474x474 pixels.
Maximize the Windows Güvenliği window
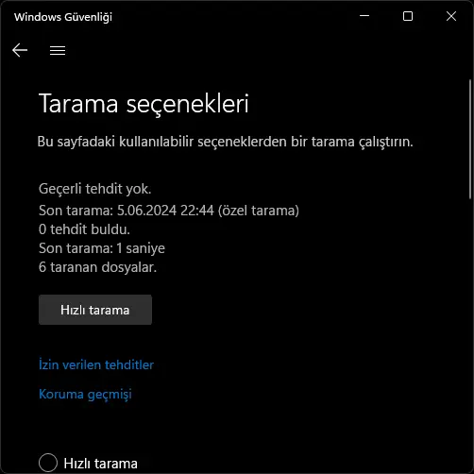[x=408, y=16]
